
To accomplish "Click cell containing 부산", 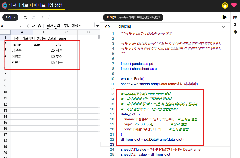I will tap(67, 56).
